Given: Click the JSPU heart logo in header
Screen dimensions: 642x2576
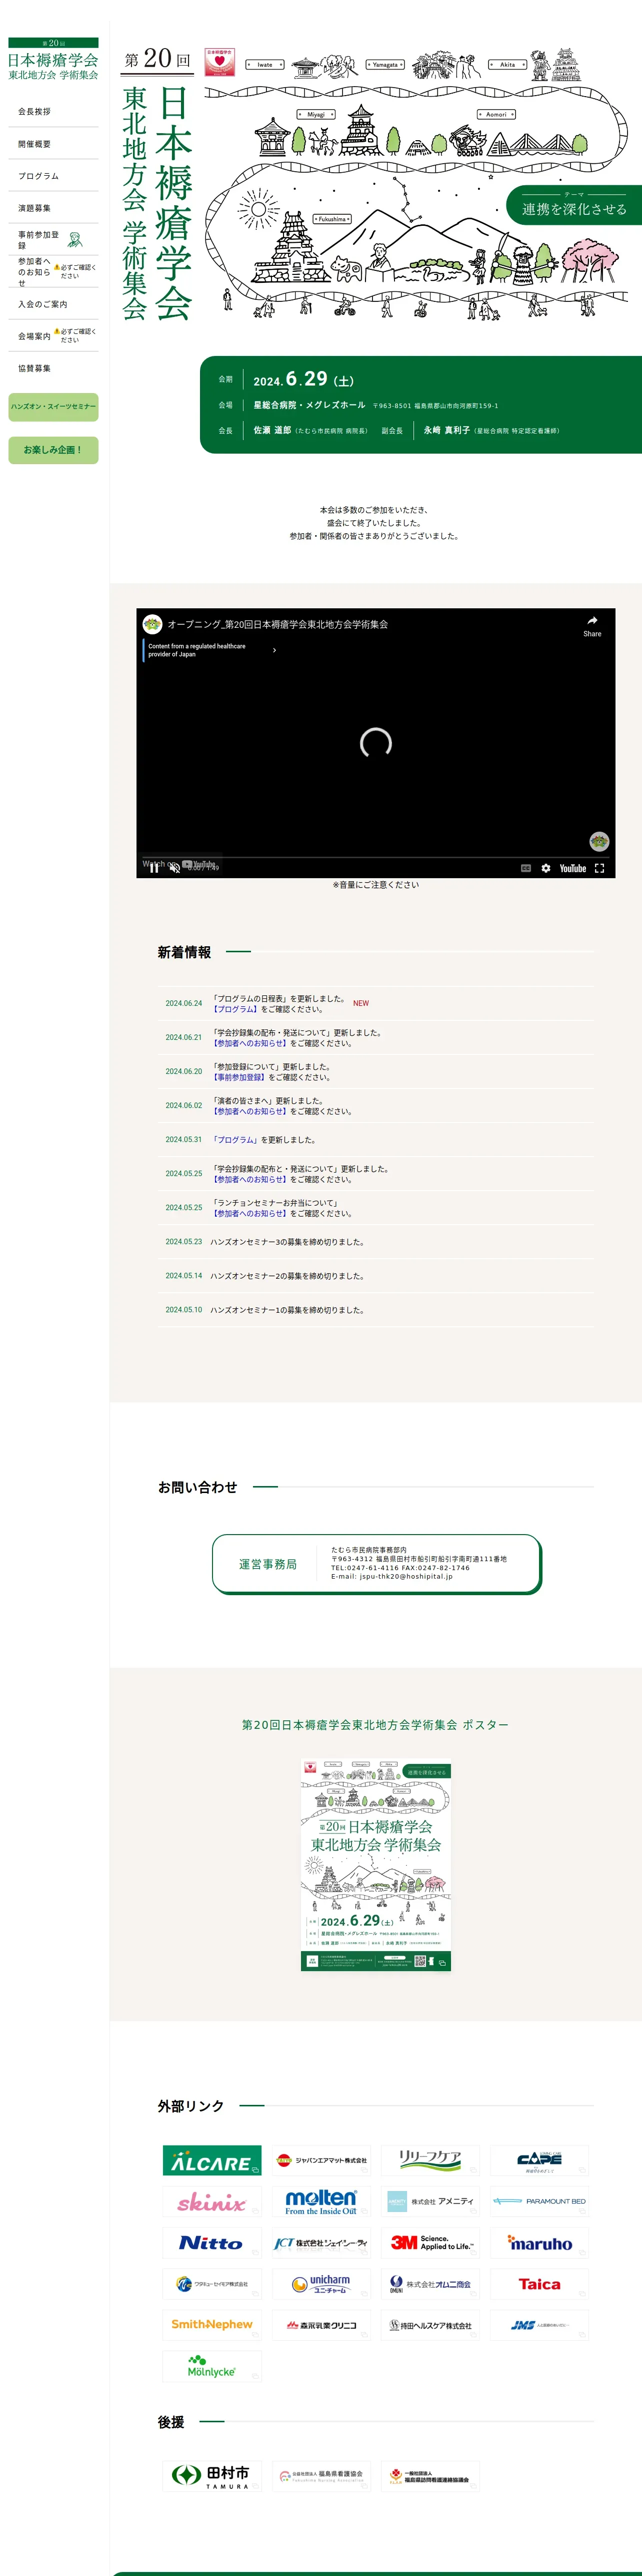Looking at the screenshot, I should pyautogui.click(x=219, y=62).
